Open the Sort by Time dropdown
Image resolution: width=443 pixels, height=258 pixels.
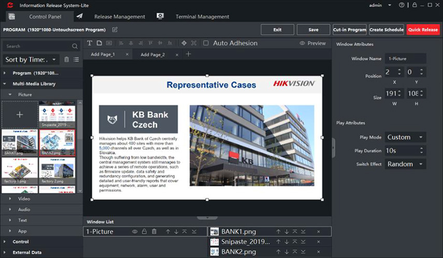click(31, 59)
